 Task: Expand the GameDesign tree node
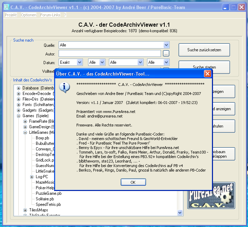click(25, 127)
